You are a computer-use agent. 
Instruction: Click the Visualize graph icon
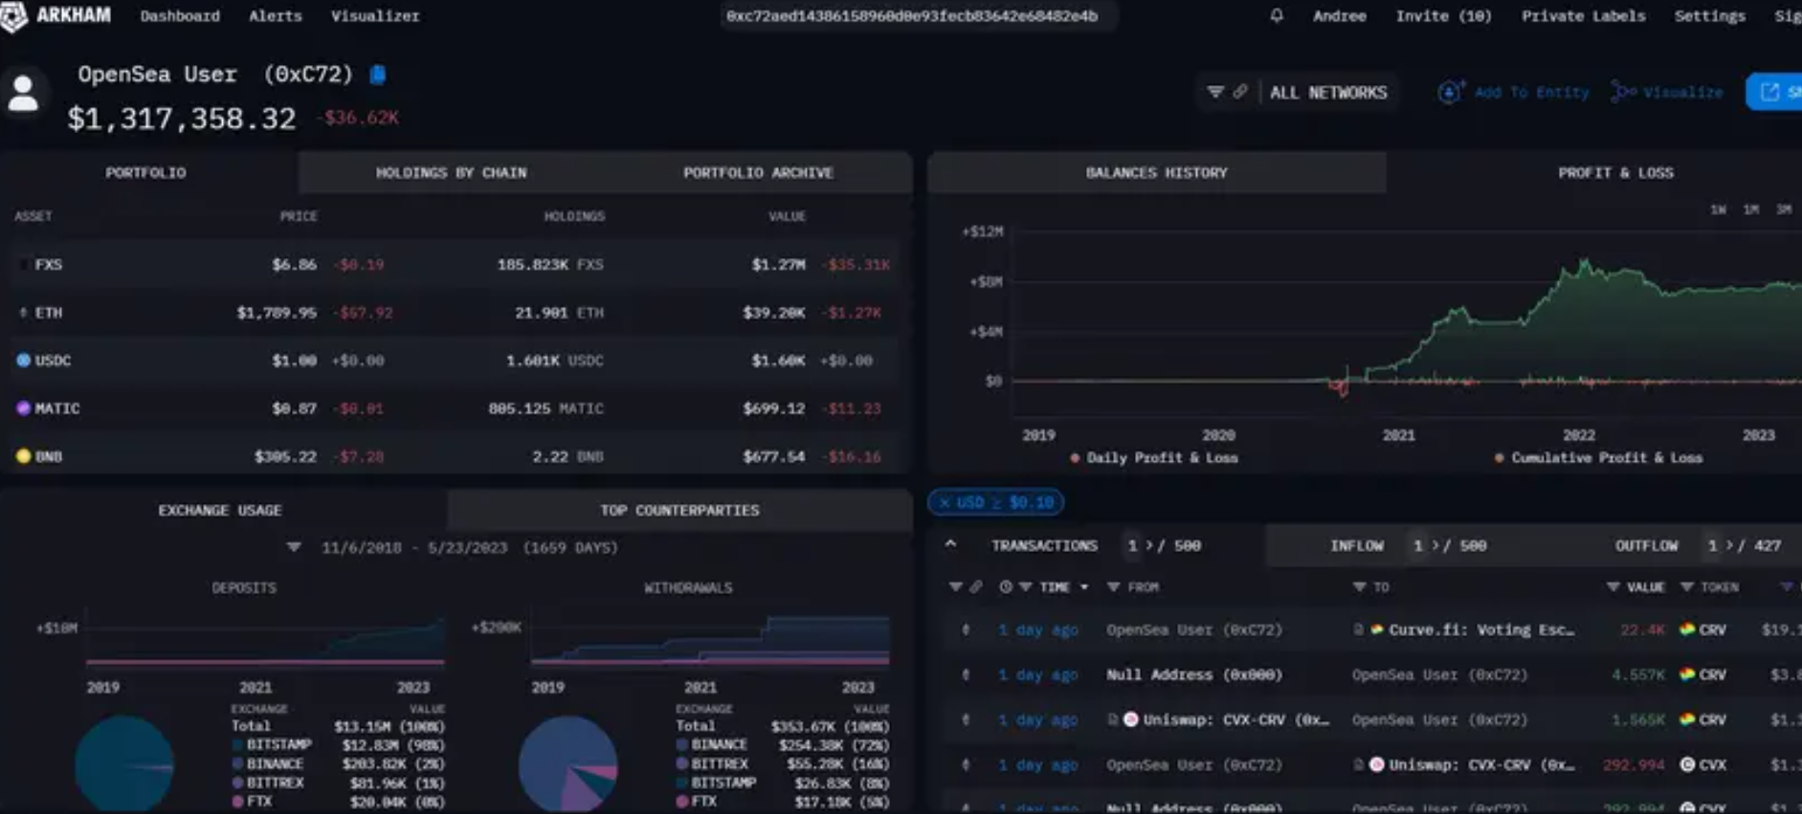point(1623,92)
